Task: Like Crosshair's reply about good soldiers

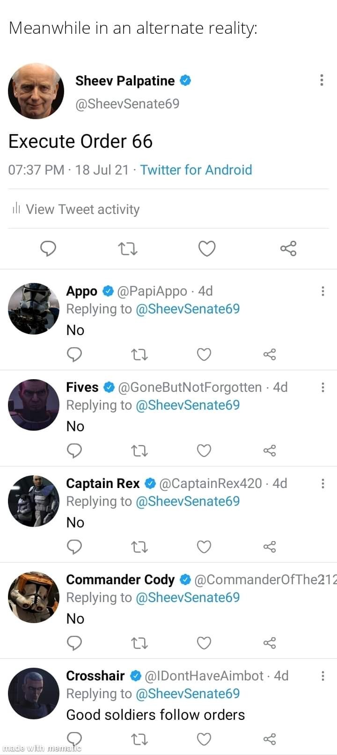Action: 204,739
